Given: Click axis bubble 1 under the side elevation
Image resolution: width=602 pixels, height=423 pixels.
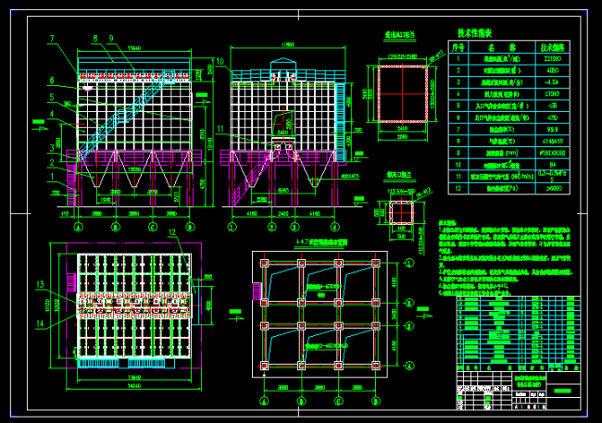Looking at the screenshot, I should click(x=232, y=228).
